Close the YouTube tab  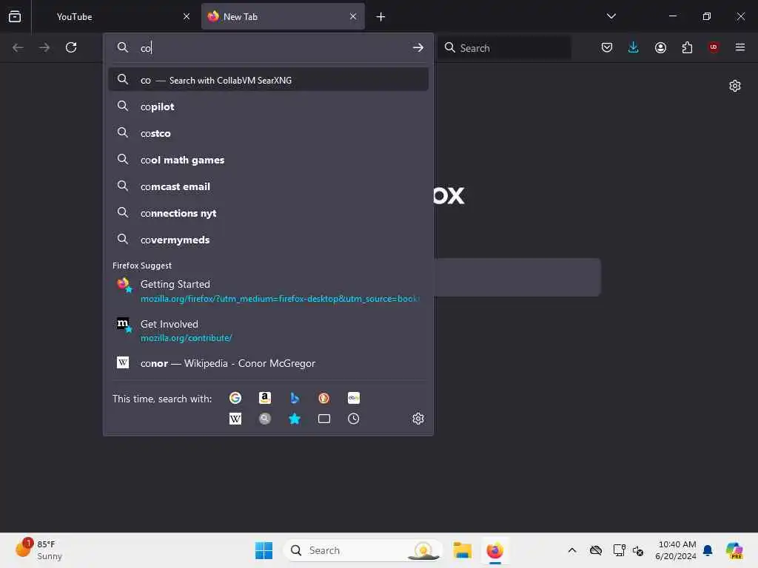187,16
